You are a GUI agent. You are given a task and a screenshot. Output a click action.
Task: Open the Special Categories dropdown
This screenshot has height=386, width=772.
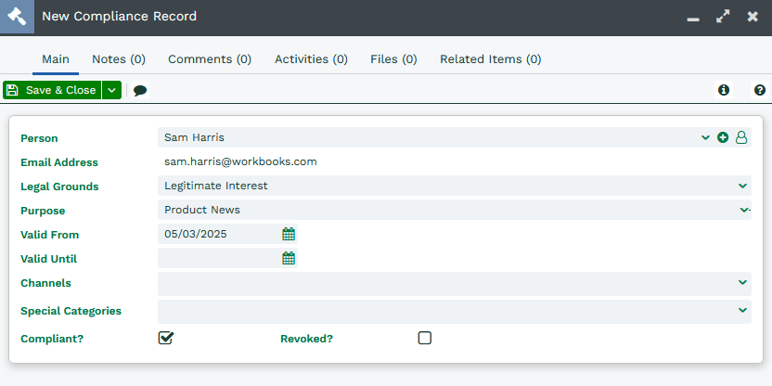(742, 310)
